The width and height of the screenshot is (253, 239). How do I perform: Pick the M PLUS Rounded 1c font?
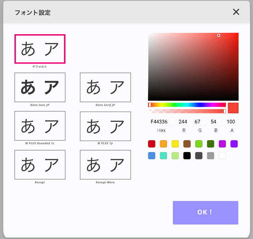tap(40, 126)
